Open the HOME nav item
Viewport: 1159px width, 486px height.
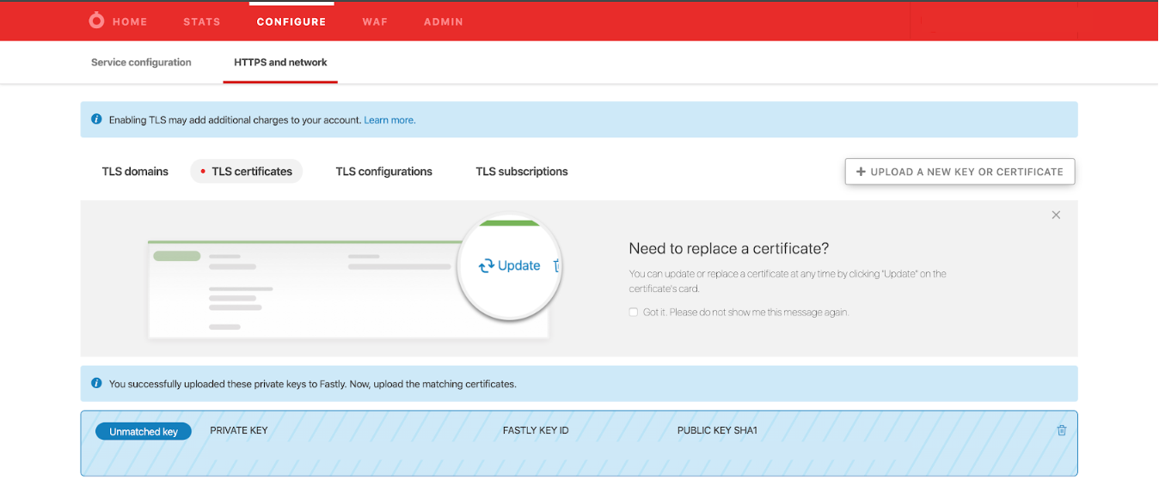(x=130, y=21)
